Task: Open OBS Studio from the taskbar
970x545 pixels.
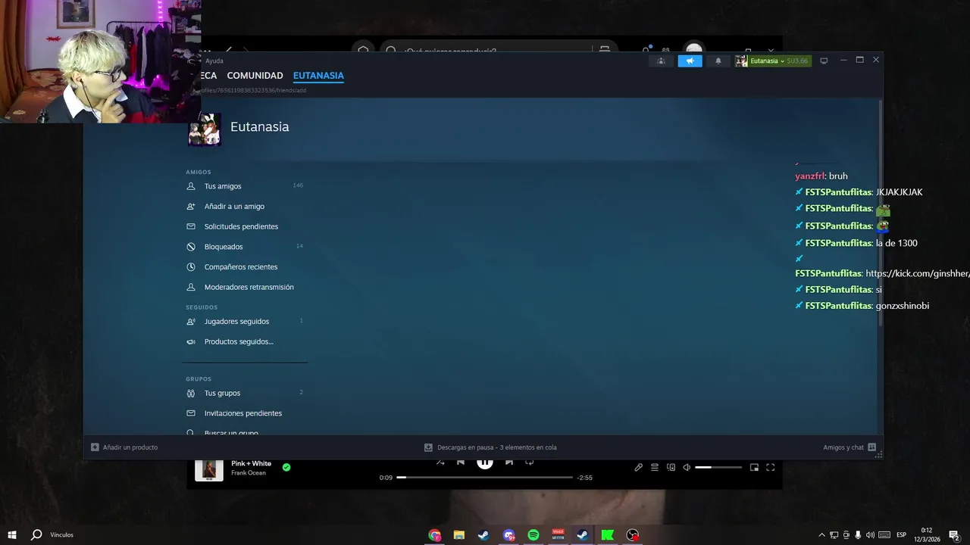Action: (632, 534)
